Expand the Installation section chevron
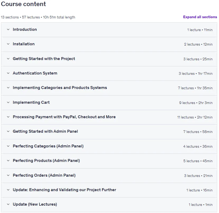 tap(8, 44)
